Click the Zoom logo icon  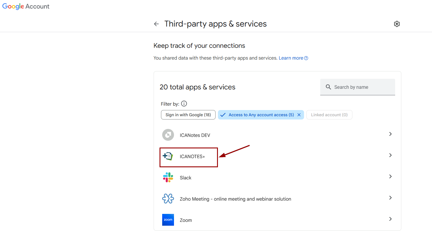tap(168, 220)
